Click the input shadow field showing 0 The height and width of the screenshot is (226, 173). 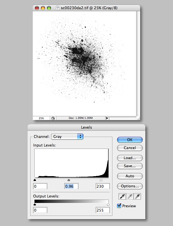click(x=40, y=186)
